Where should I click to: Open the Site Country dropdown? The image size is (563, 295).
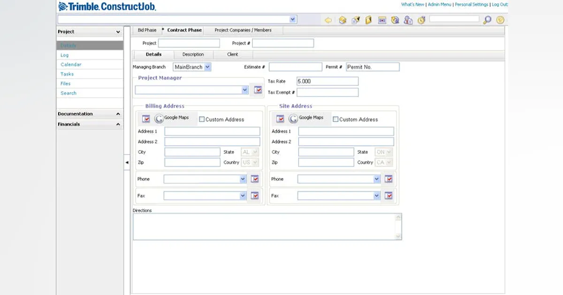pos(389,162)
